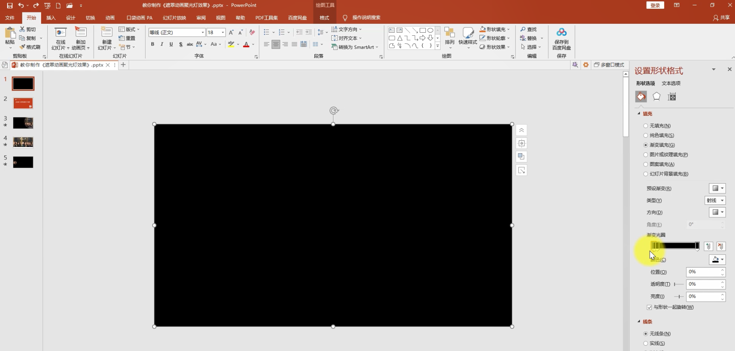Viewport: 735px width, 351px height.
Task: Click the remove gradient stop icon
Action: tap(721, 246)
